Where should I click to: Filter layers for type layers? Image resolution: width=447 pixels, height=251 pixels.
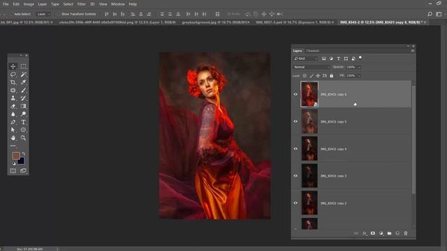338,59
